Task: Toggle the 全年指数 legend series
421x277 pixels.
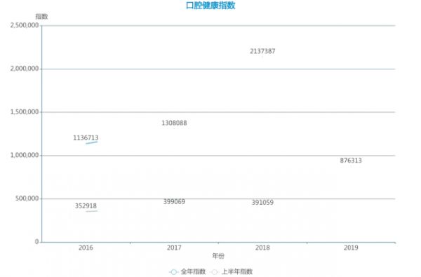Action: (x=187, y=271)
